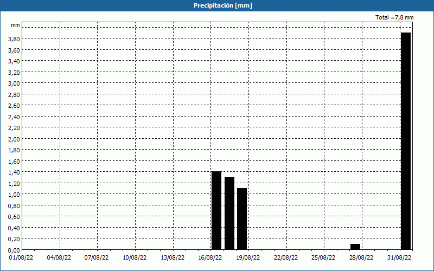Click the 1,40 mm bar on 16/08/22

pos(216,210)
